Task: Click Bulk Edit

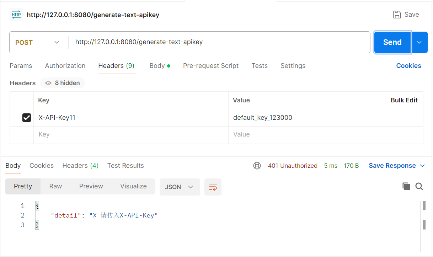Action: [404, 100]
